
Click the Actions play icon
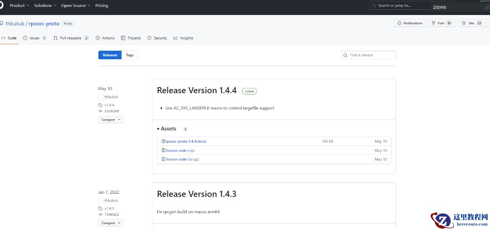pos(98,38)
